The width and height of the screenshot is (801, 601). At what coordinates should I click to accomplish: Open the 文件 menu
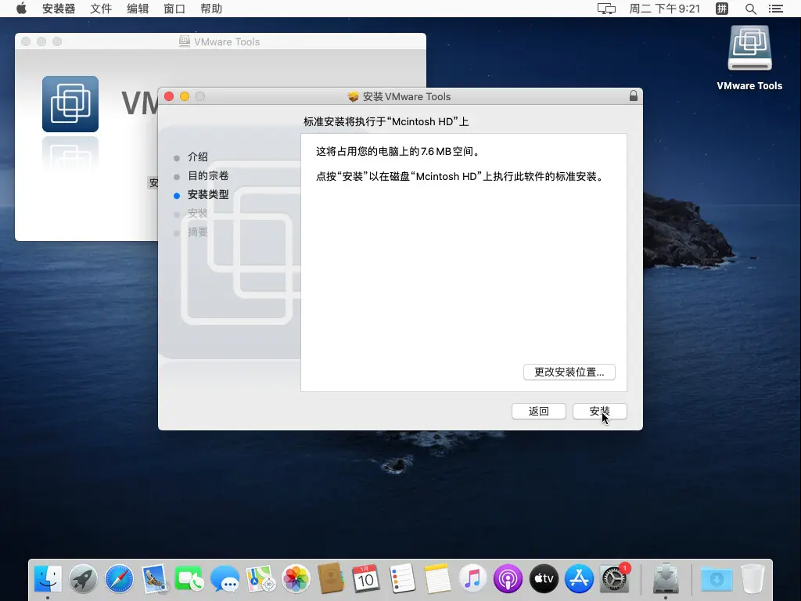[x=101, y=9]
